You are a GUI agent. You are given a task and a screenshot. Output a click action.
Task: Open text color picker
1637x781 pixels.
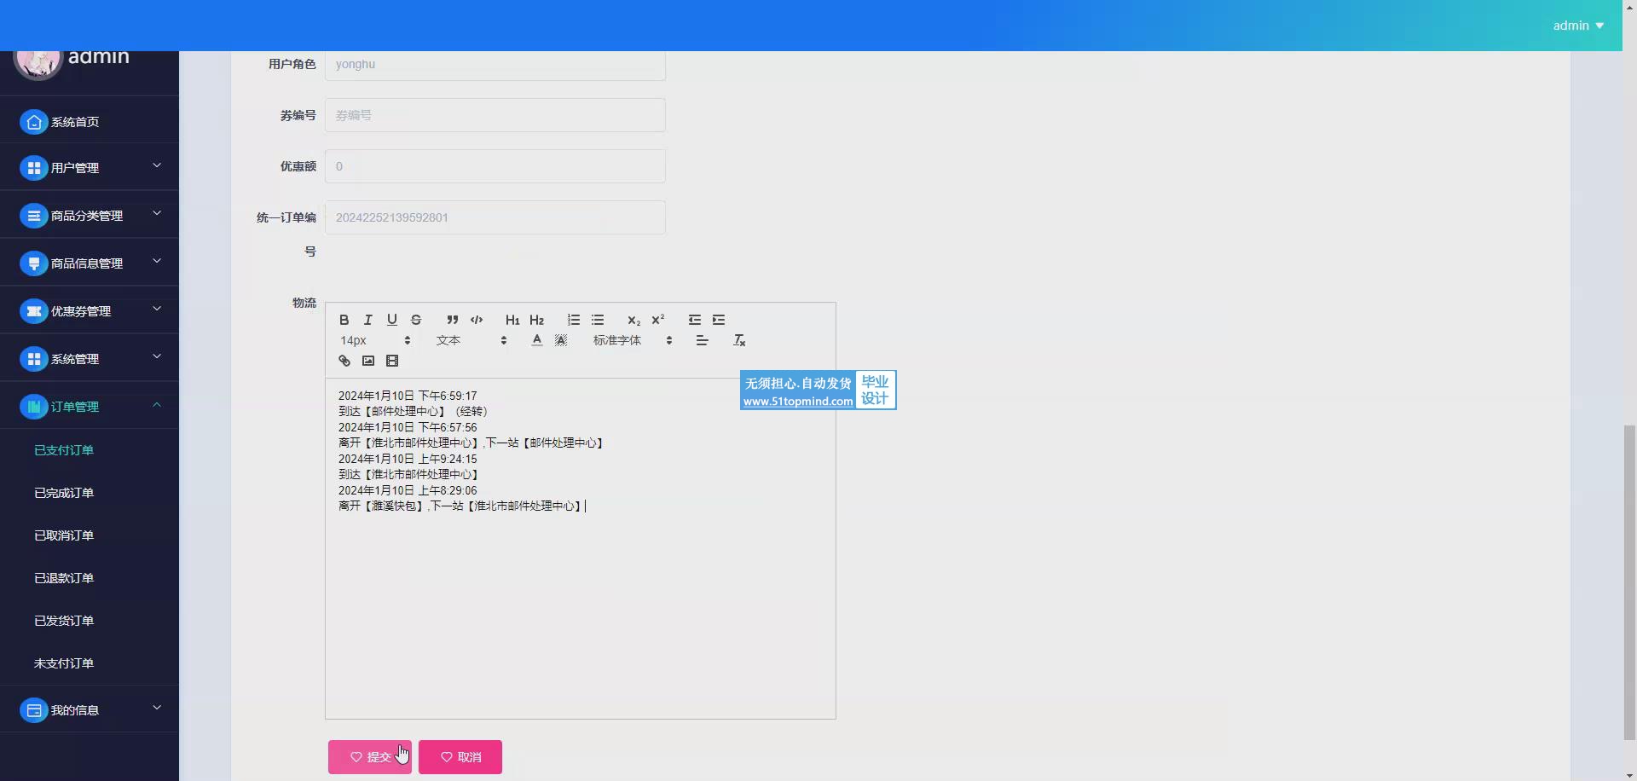click(536, 340)
